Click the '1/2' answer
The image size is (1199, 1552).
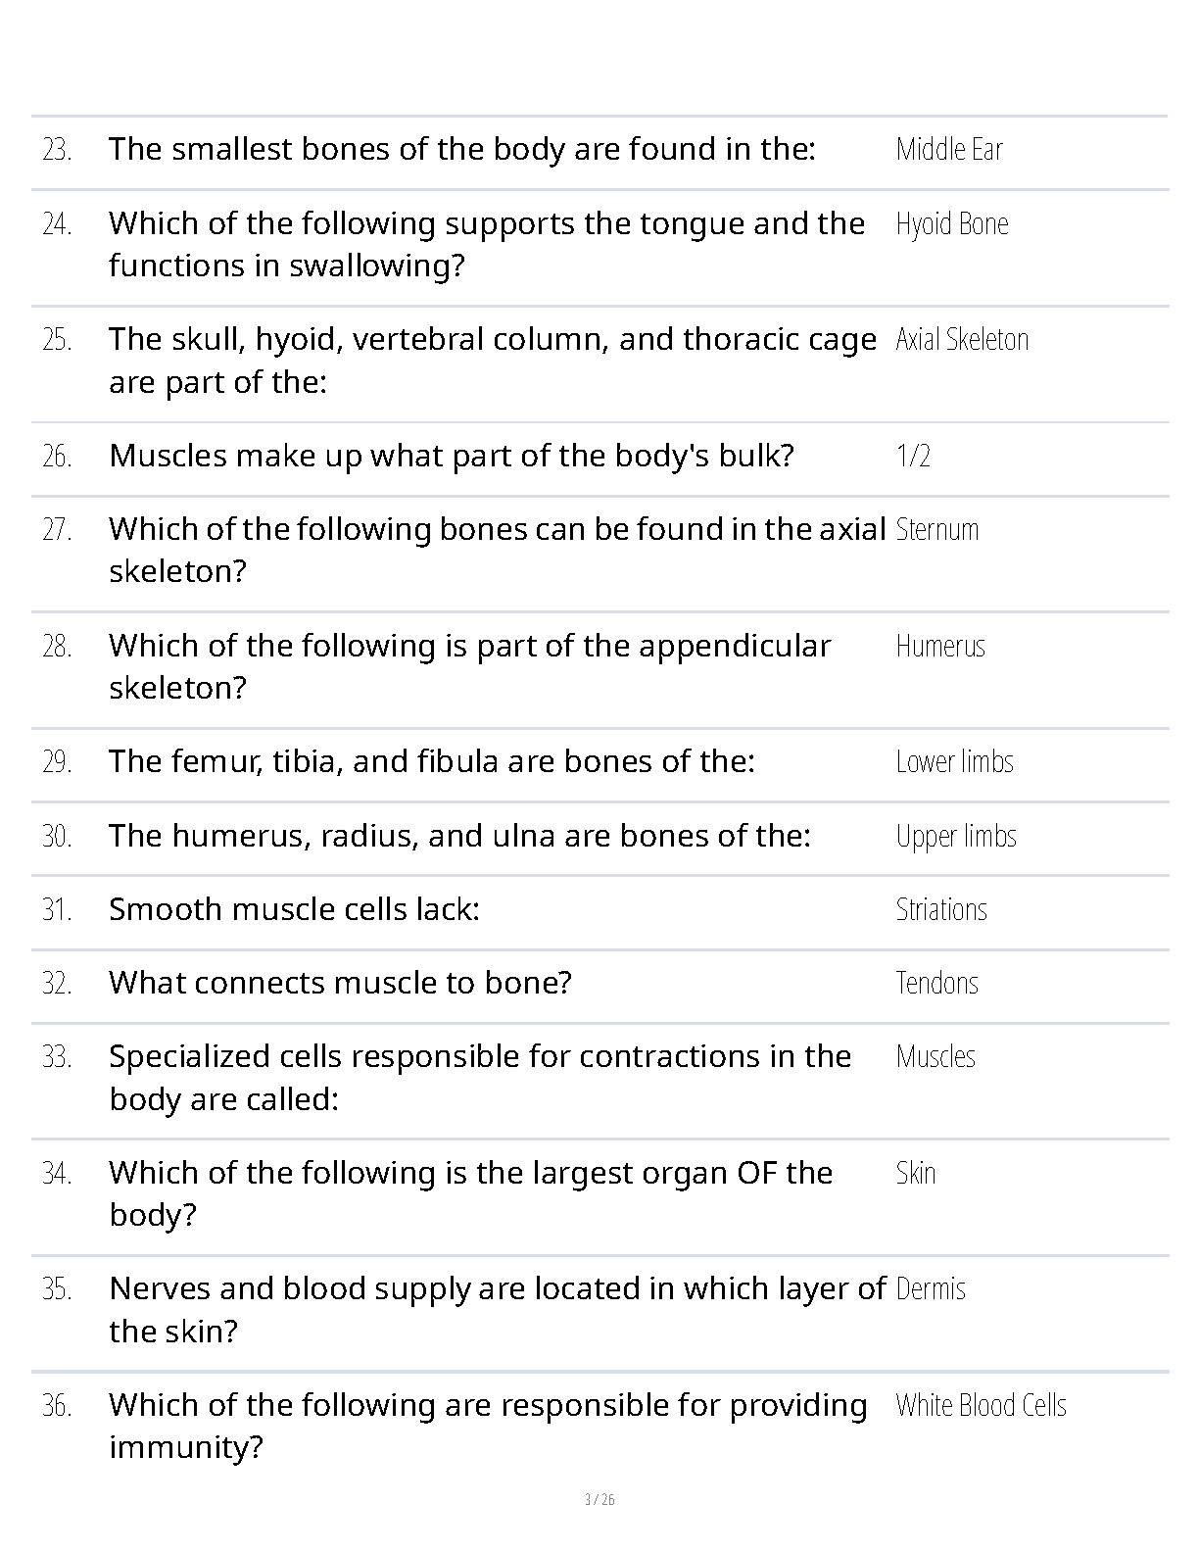pyautogui.click(x=913, y=456)
